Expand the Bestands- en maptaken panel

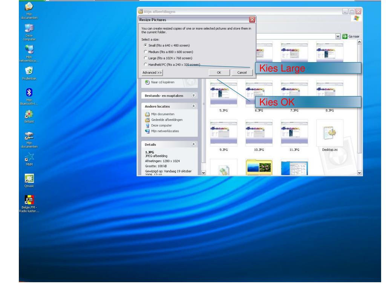193,95
